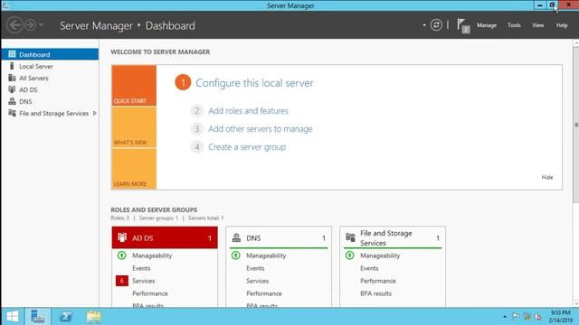Select AD DS in the sidebar
This screenshot has width=579, height=325.
click(50, 90)
